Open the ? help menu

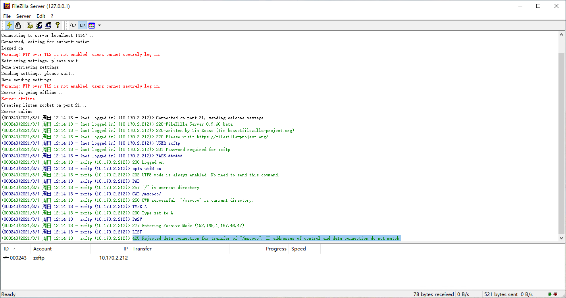[x=52, y=16]
